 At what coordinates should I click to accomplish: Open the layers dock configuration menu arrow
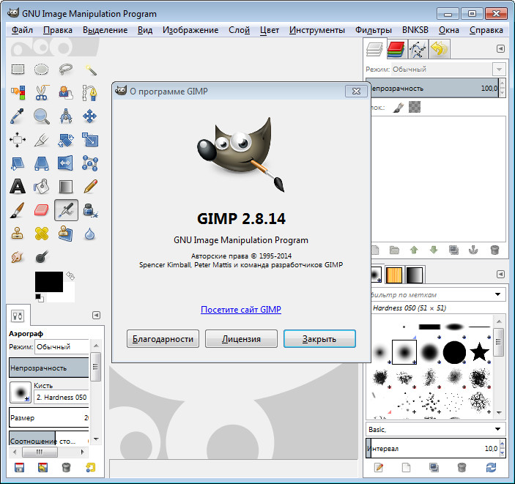[x=500, y=49]
